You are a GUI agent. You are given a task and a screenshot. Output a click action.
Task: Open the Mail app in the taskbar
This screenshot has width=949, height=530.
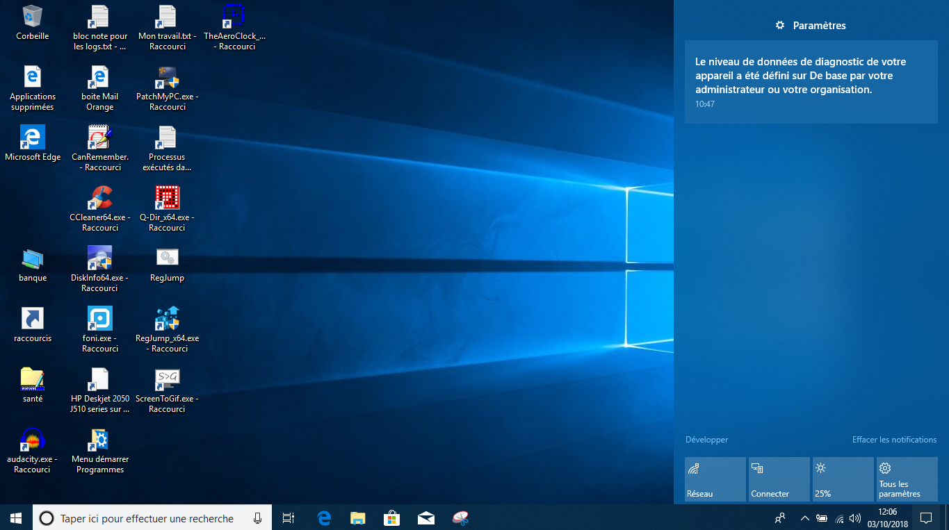pos(425,517)
